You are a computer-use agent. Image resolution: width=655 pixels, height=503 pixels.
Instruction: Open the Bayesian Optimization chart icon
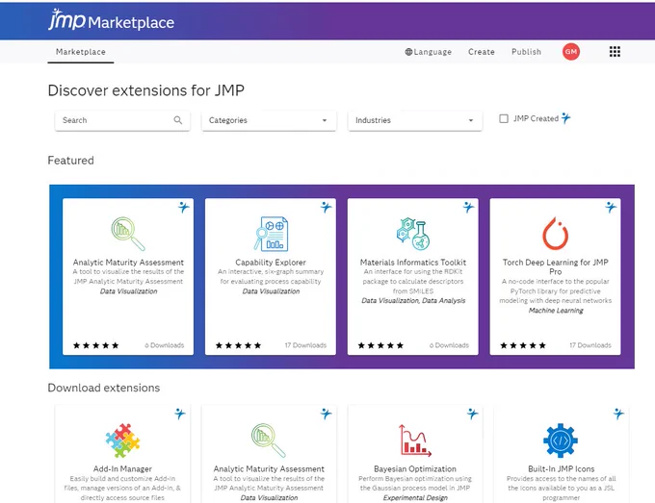(415, 440)
